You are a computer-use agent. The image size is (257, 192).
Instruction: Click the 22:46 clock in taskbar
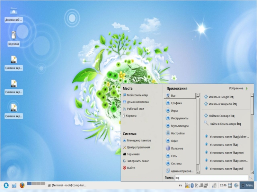(x=223, y=185)
